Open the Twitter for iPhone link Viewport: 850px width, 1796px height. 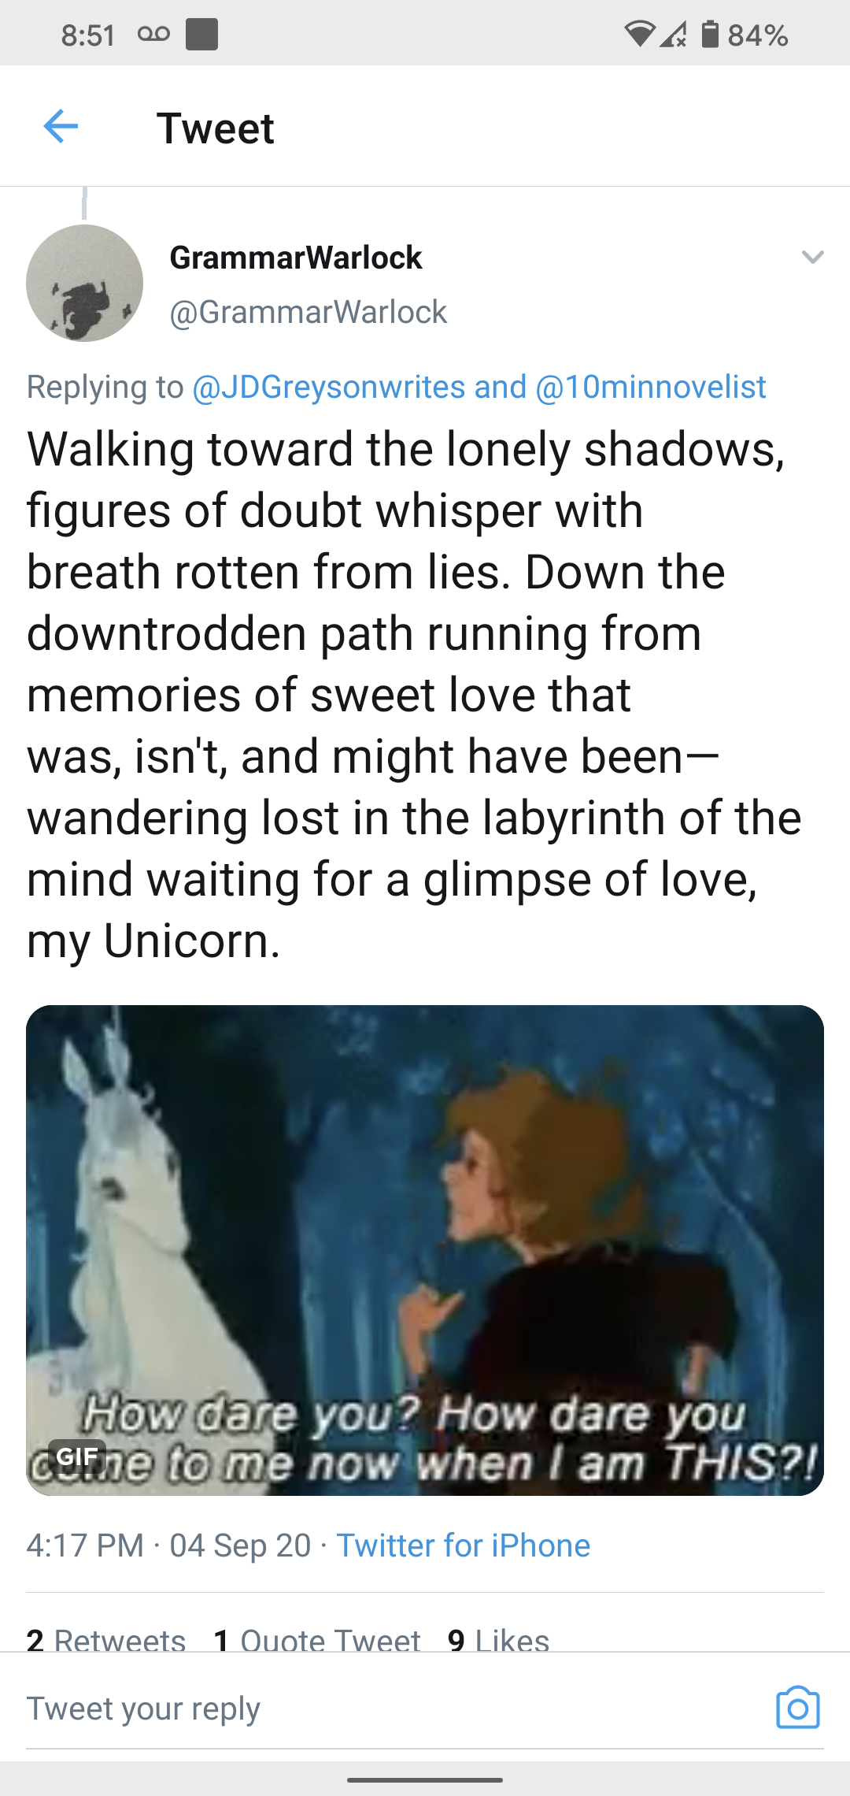click(x=464, y=1546)
